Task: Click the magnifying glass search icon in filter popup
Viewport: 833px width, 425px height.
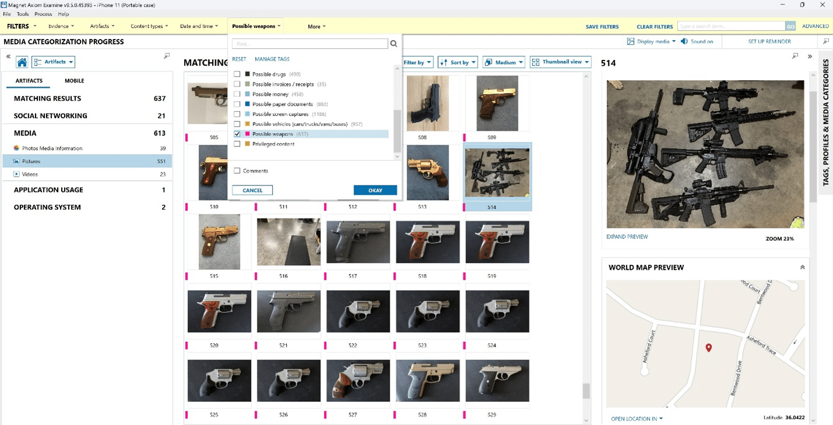Action: tap(394, 44)
